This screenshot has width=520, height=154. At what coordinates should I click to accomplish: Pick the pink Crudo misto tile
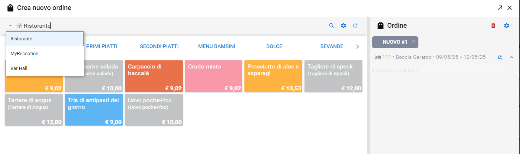214,76
